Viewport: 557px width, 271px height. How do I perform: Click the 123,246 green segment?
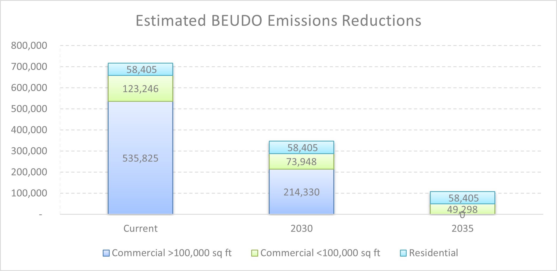pos(140,89)
